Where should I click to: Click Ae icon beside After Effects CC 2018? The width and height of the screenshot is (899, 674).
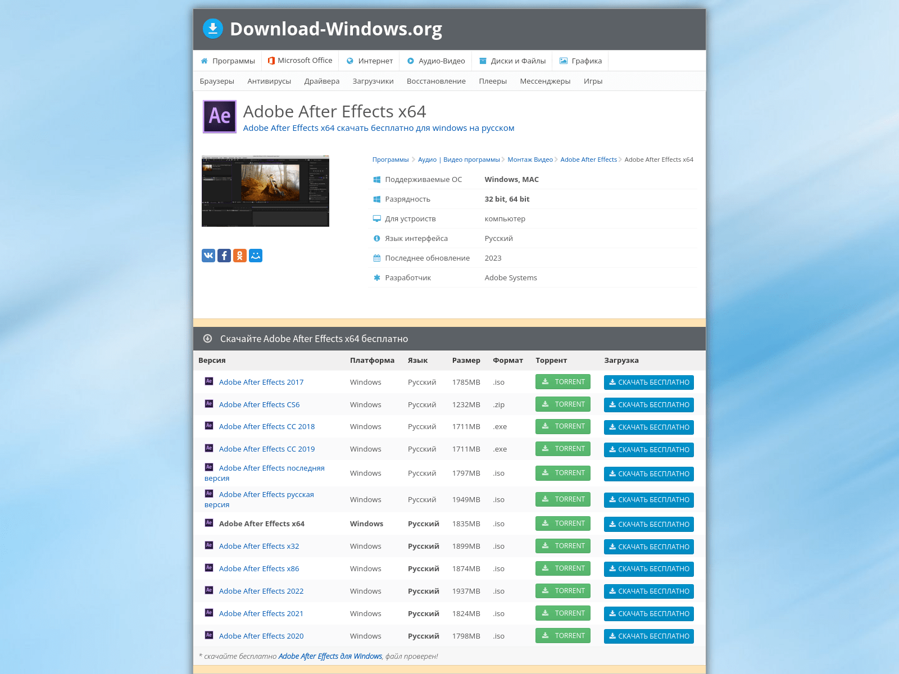pyautogui.click(x=209, y=426)
